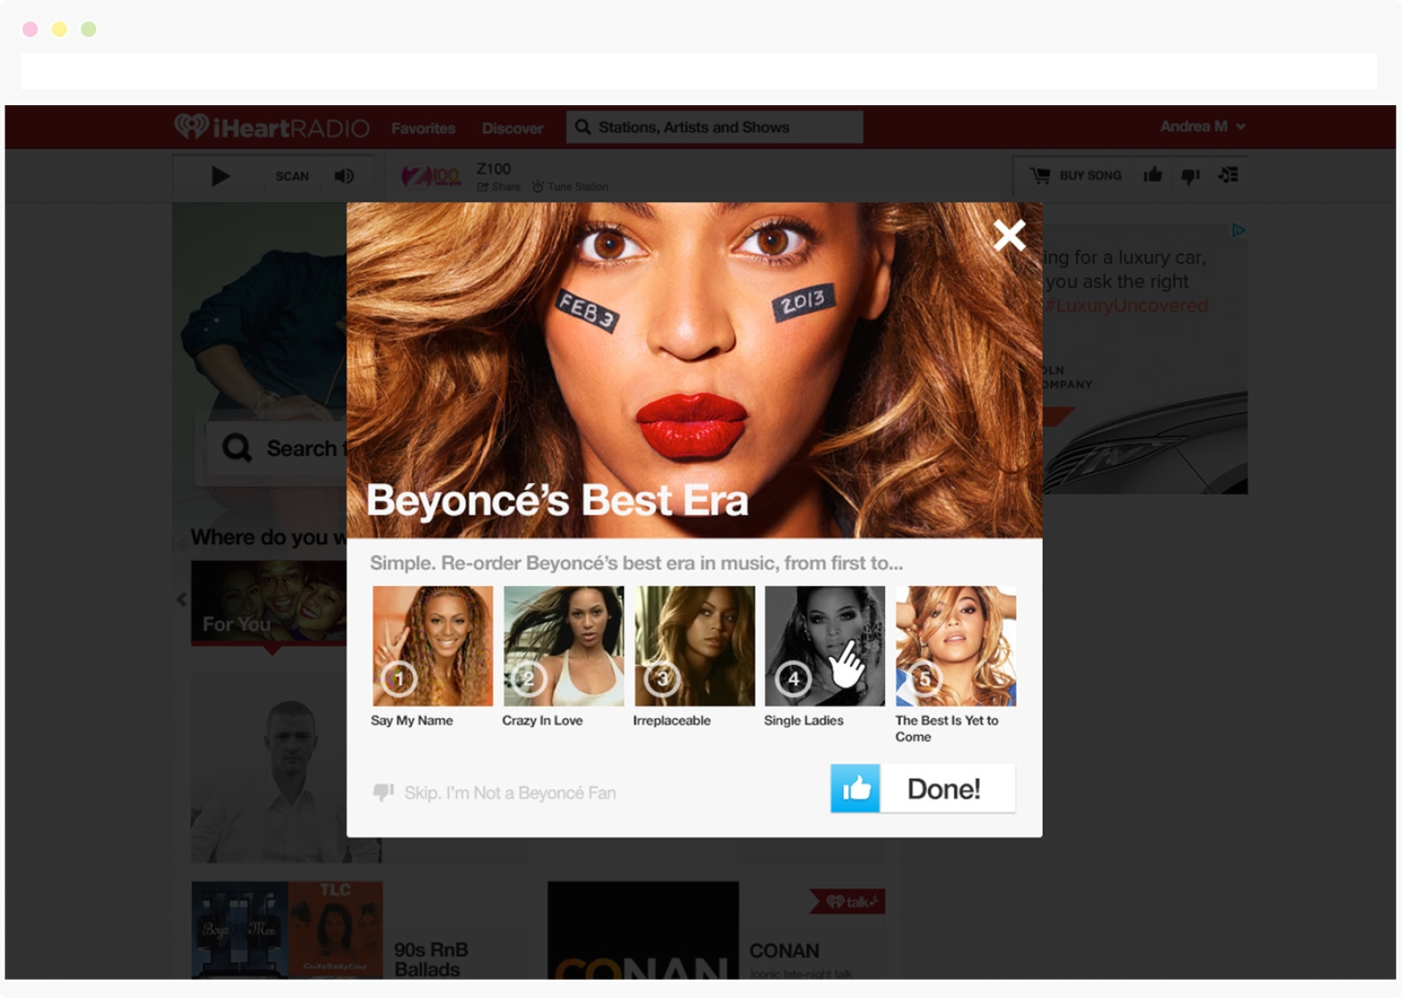Select the For You tab

[x=269, y=603]
